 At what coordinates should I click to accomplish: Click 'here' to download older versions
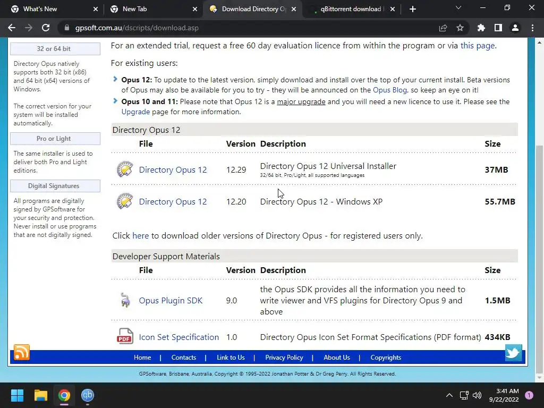140,235
